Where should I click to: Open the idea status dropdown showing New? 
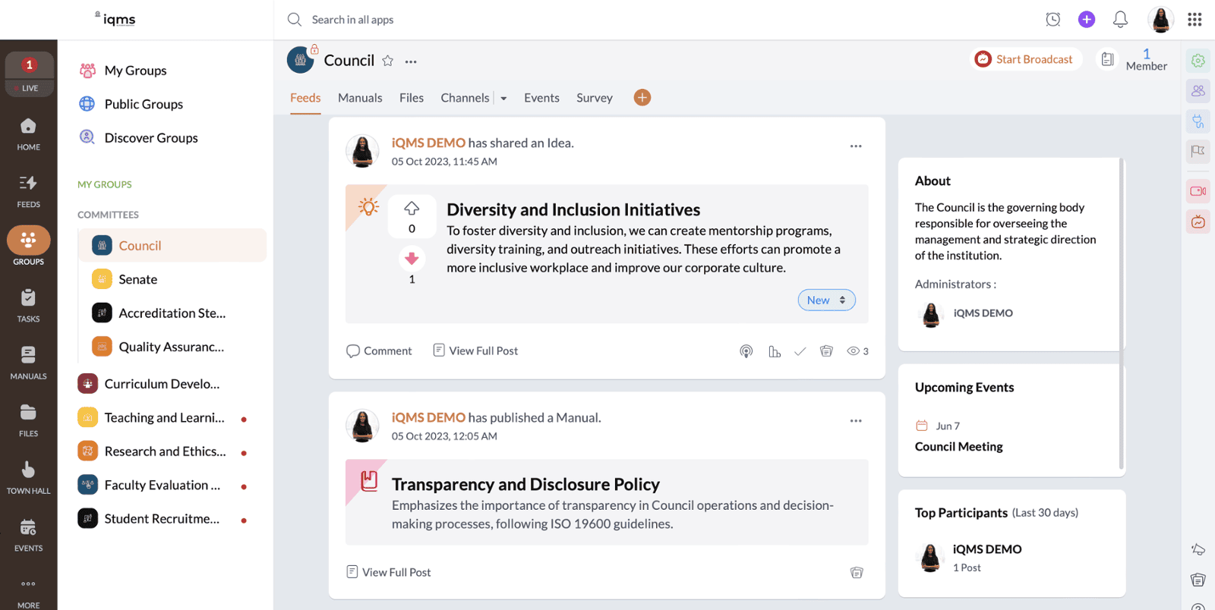pos(826,300)
